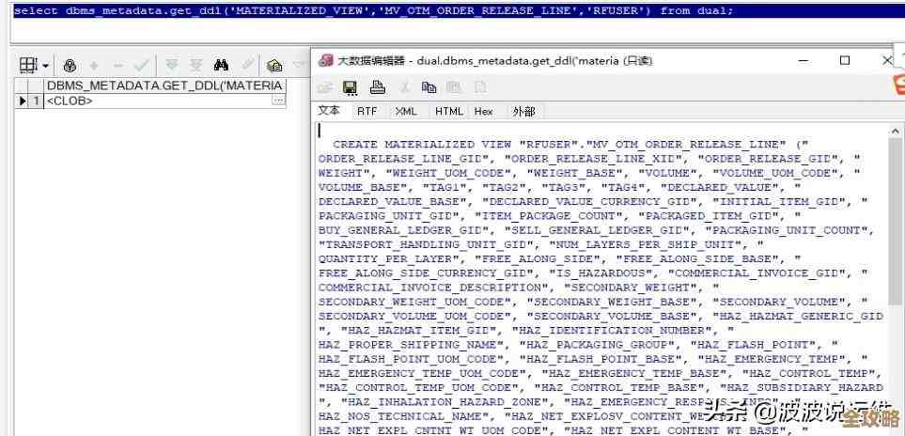Select row 1 indicator in result grid

[x=29, y=101]
